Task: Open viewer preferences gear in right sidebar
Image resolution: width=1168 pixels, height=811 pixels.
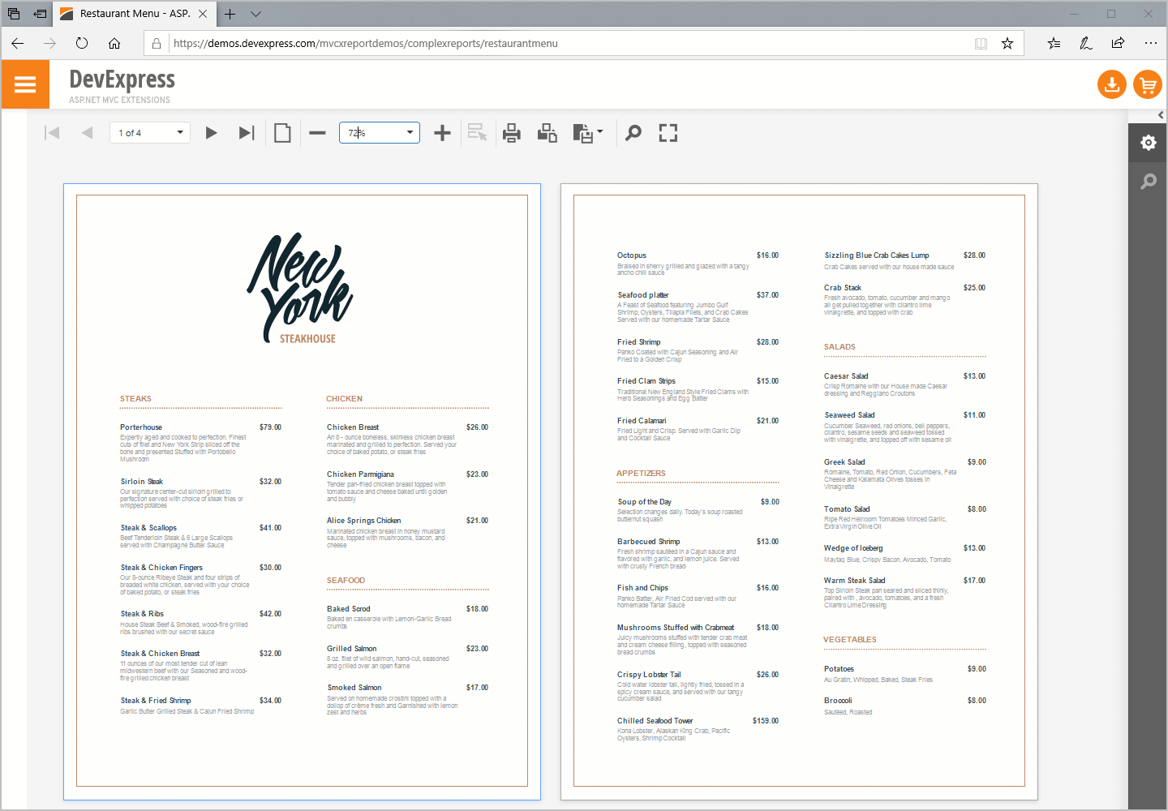Action: click(1148, 142)
